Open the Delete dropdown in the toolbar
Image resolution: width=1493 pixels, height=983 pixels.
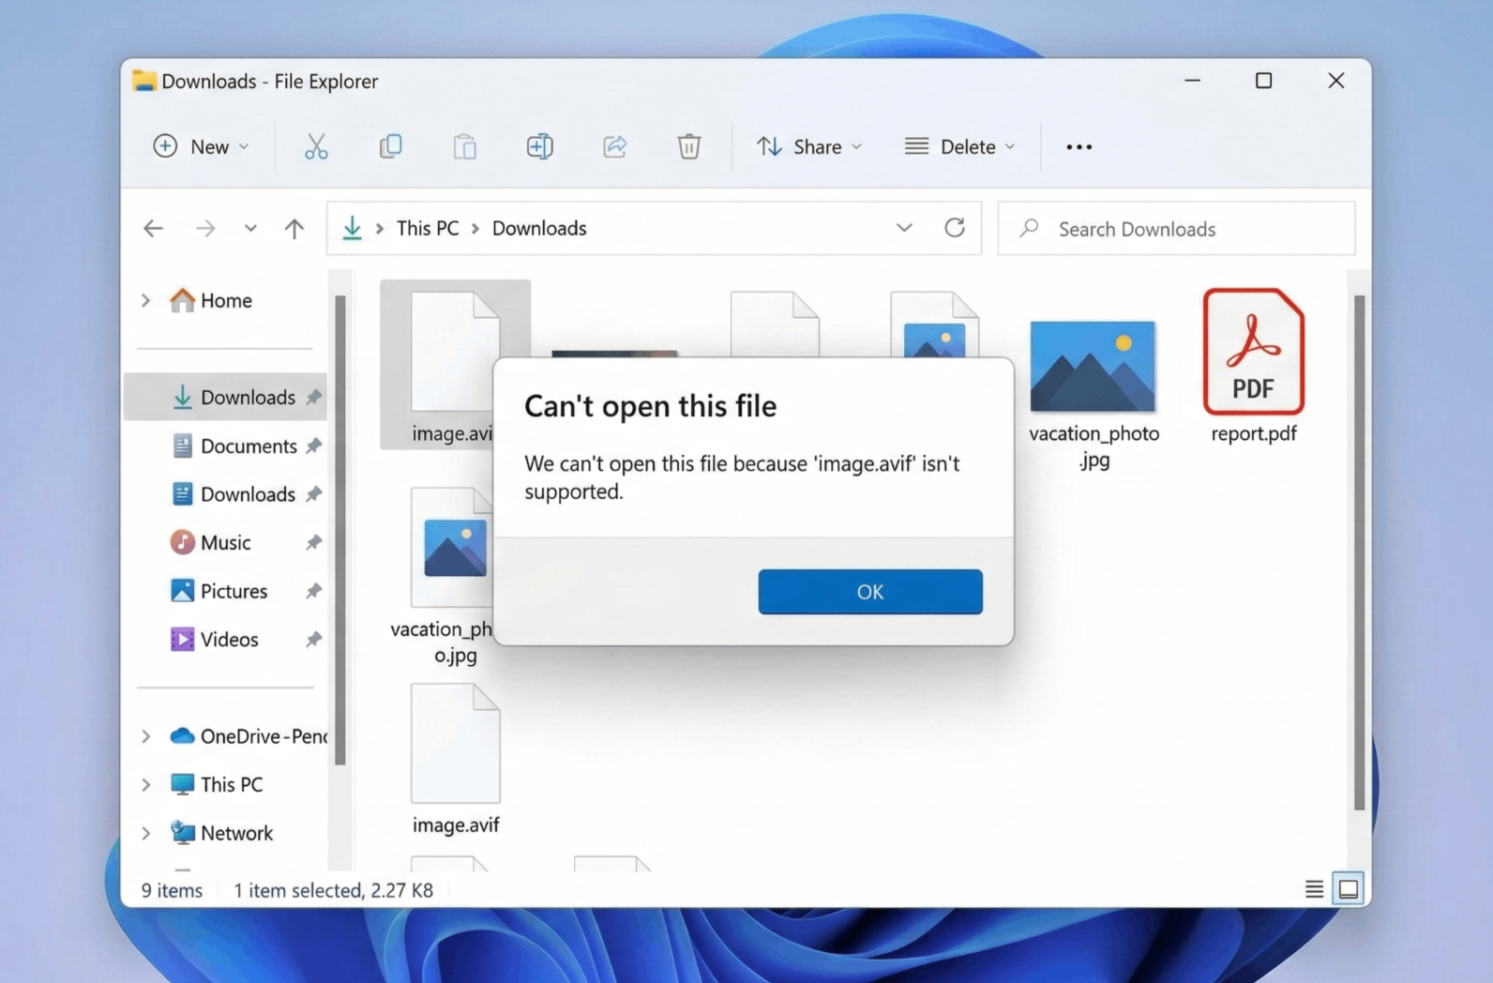point(959,146)
